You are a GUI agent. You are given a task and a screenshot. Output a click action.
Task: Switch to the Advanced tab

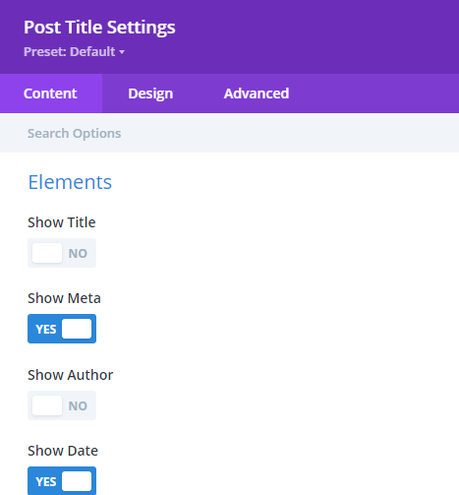[257, 93]
